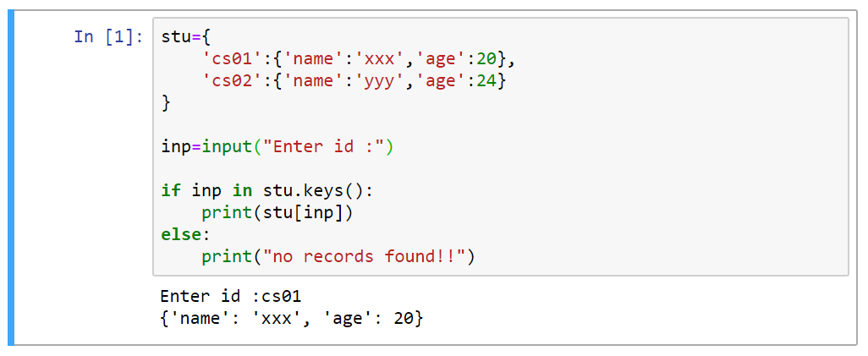The height and width of the screenshot is (356, 868).
Task: Click the else keyword in the code
Action: click(x=181, y=235)
